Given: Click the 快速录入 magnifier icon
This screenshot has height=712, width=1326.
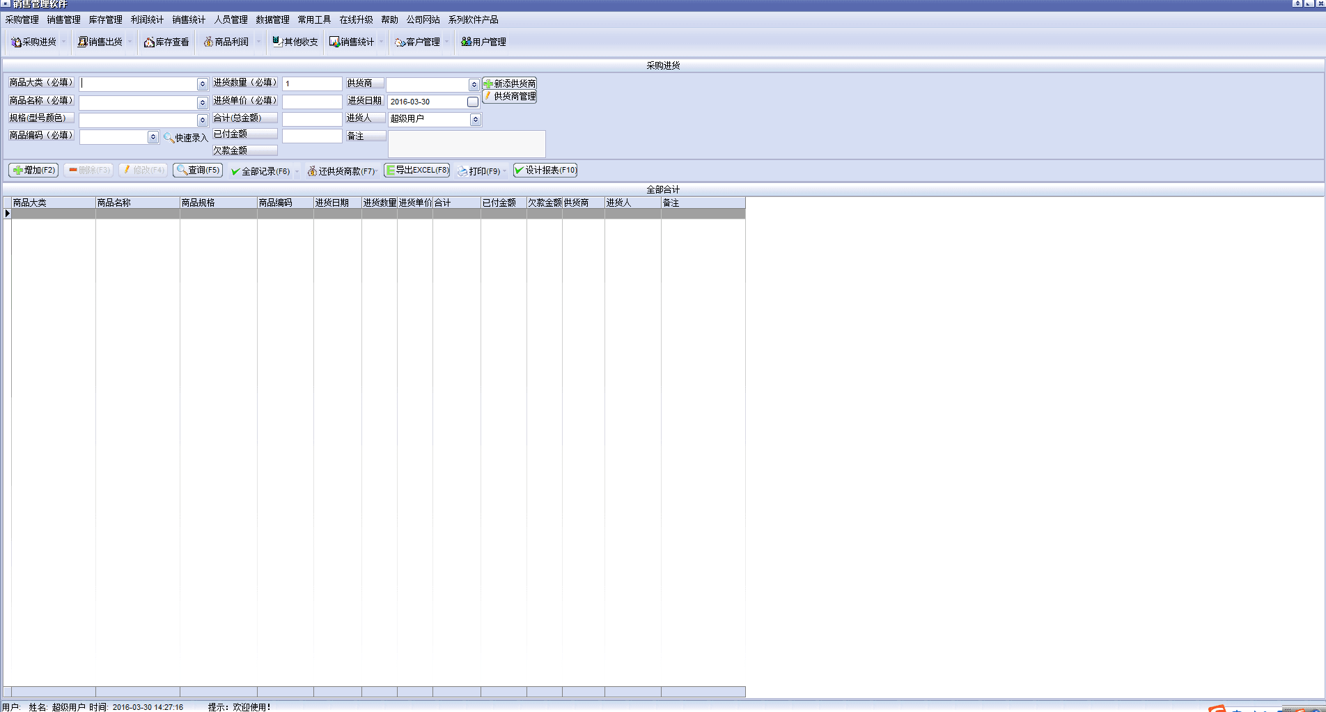Looking at the screenshot, I should 169,138.
